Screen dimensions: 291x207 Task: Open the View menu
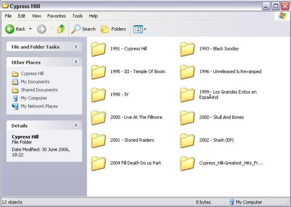(x=36, y=16)
